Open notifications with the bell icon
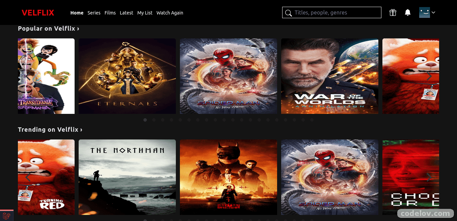The height and width of the screenshot is (221, 457). coord(408,12)
